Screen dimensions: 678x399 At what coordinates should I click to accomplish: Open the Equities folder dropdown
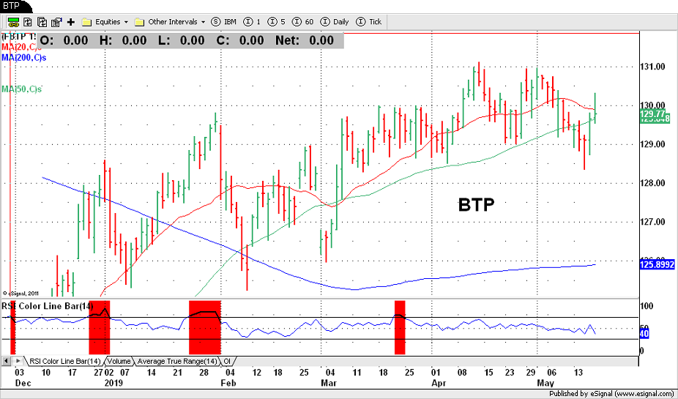point(105,22)
